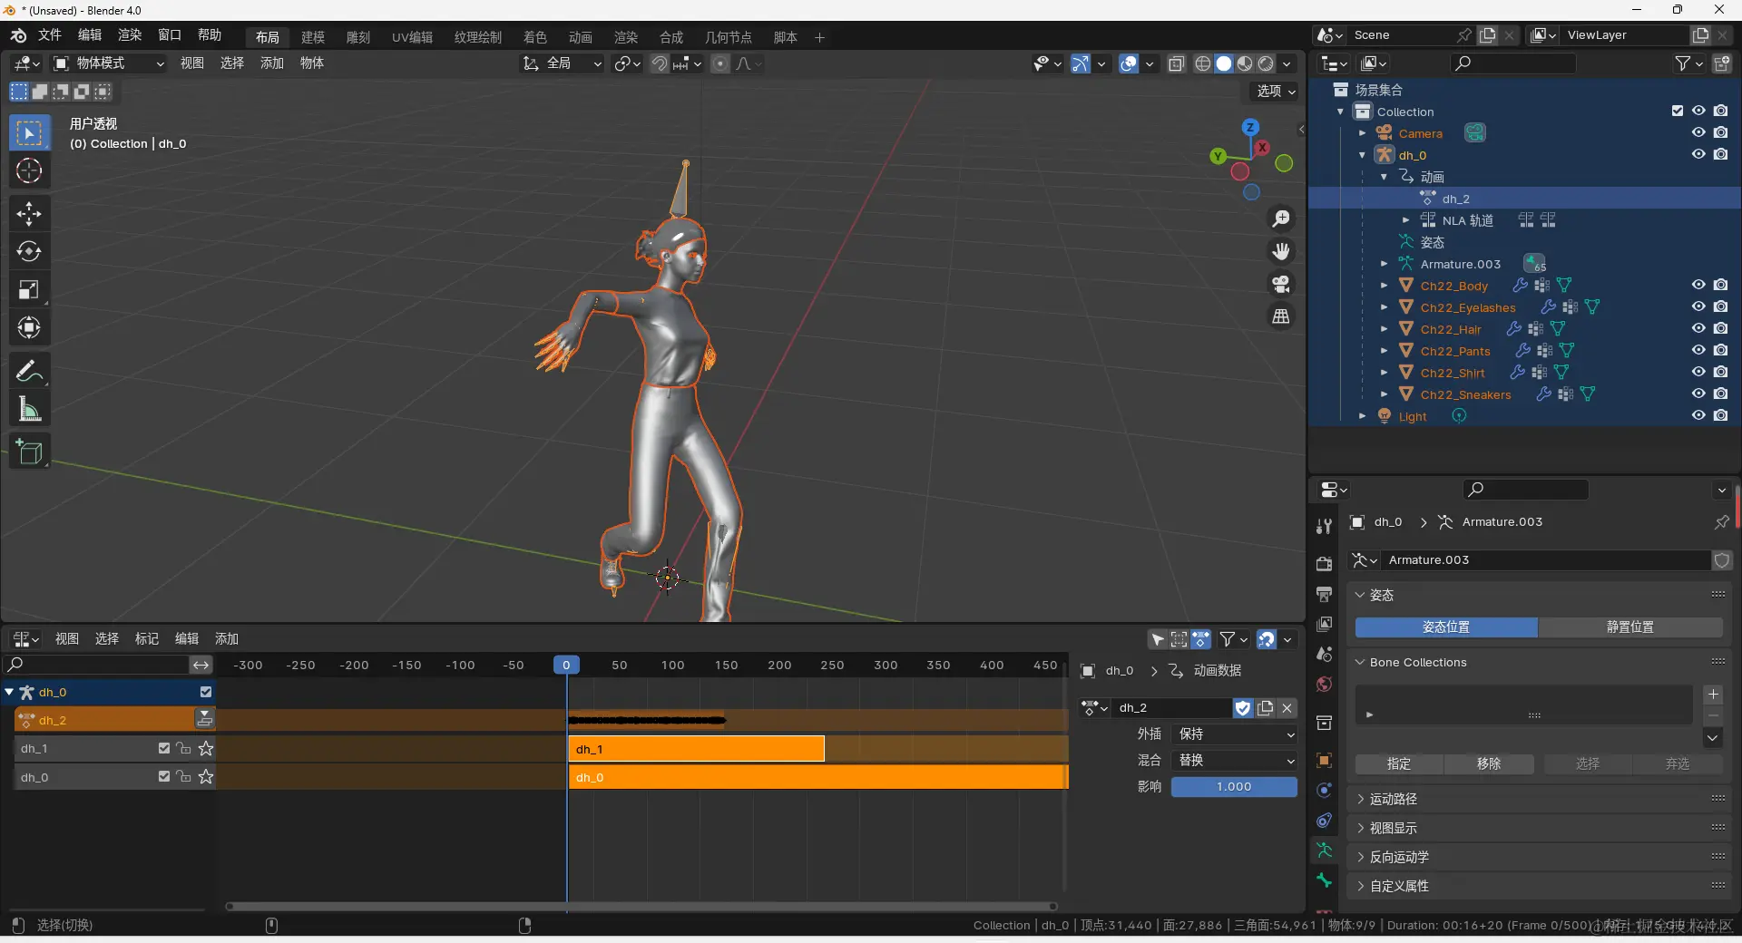The image size is (1742, 943).
Task: Click the Annotate pencil tool
Action: (29, 371)
